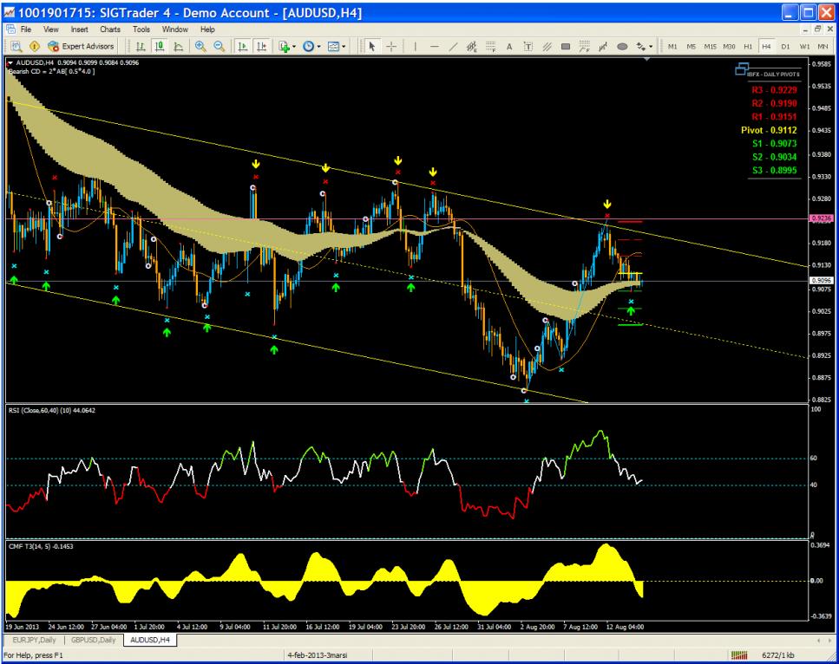
Task: Select the D1 timeframe button
Action: click(x=785, y=45)
